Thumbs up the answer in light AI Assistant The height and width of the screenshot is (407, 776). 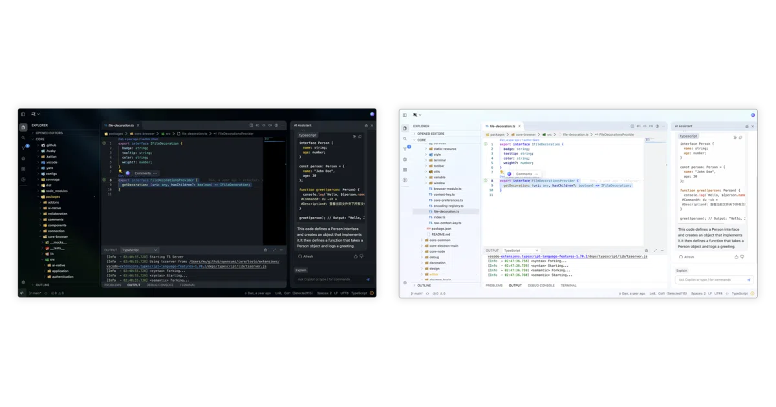tap(737, 257)
